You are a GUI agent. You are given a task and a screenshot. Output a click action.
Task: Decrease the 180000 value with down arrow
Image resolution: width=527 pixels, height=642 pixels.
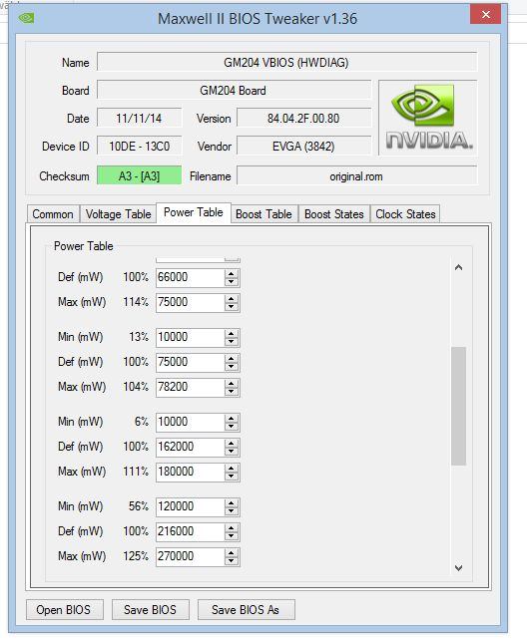(x=232, y=477)
